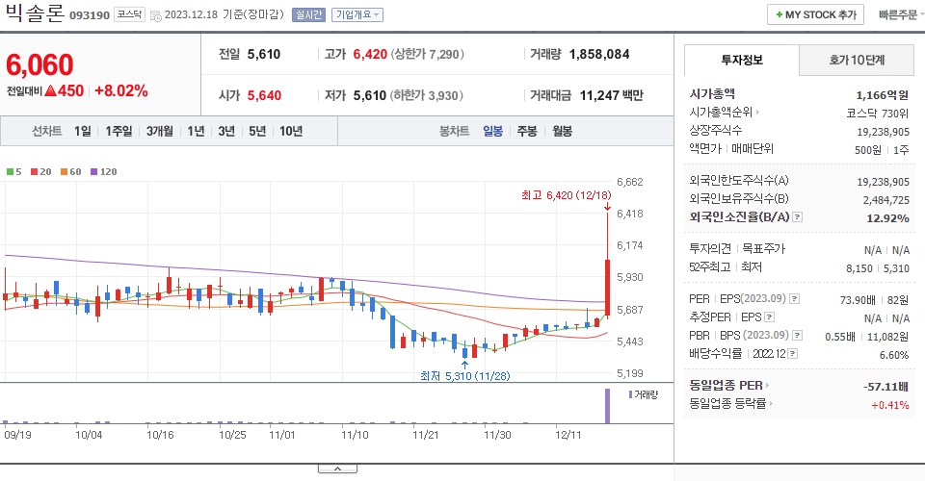Click the 고가 value 6,420
925x481 pixels.
pos(370,54)
